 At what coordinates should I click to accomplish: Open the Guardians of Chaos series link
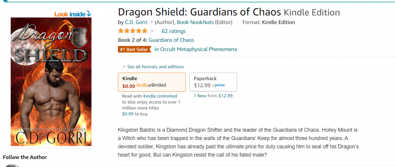click(x=171, y=40)
